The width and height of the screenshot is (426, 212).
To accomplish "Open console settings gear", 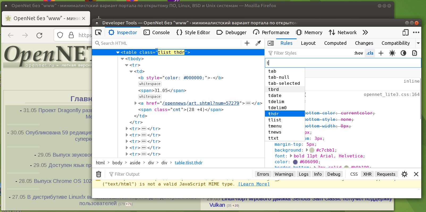I will (404, 174).
